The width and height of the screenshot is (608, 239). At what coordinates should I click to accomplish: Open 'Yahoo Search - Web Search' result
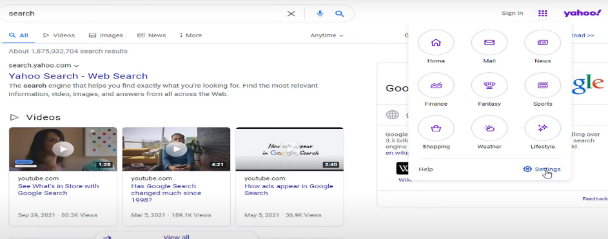point(78,76)
